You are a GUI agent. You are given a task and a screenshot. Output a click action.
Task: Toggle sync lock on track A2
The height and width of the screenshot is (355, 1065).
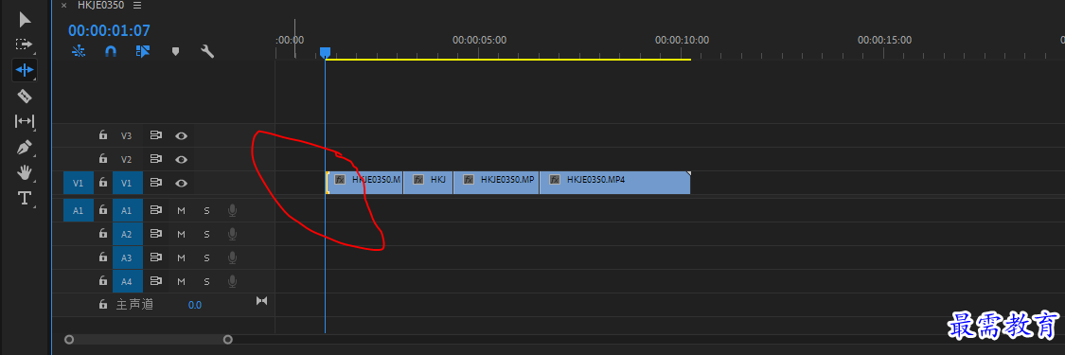click(156, 234)
